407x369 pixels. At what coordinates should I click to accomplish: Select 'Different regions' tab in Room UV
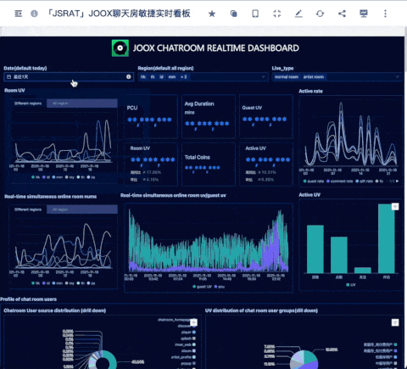pos(28,103)
